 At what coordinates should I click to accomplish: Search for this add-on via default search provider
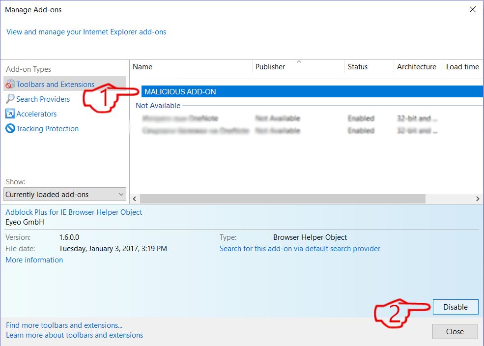click(299, 248)
